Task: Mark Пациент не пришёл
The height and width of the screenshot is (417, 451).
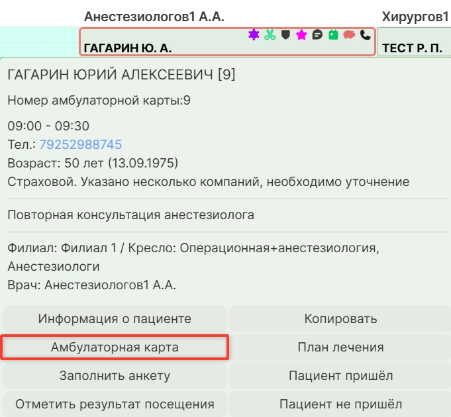Action: point(340,404)
